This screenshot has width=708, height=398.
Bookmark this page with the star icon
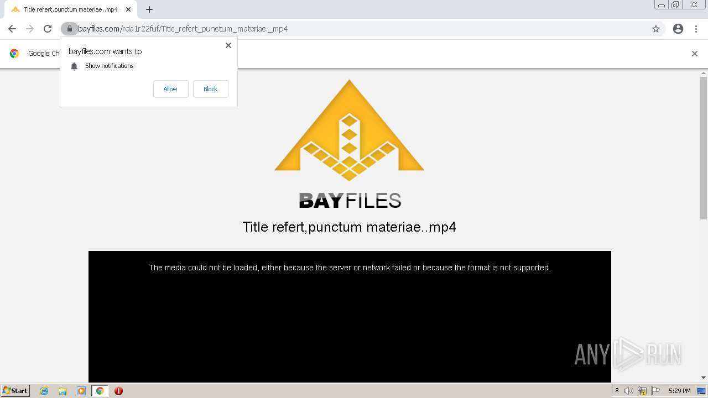(x=656, y=29)
